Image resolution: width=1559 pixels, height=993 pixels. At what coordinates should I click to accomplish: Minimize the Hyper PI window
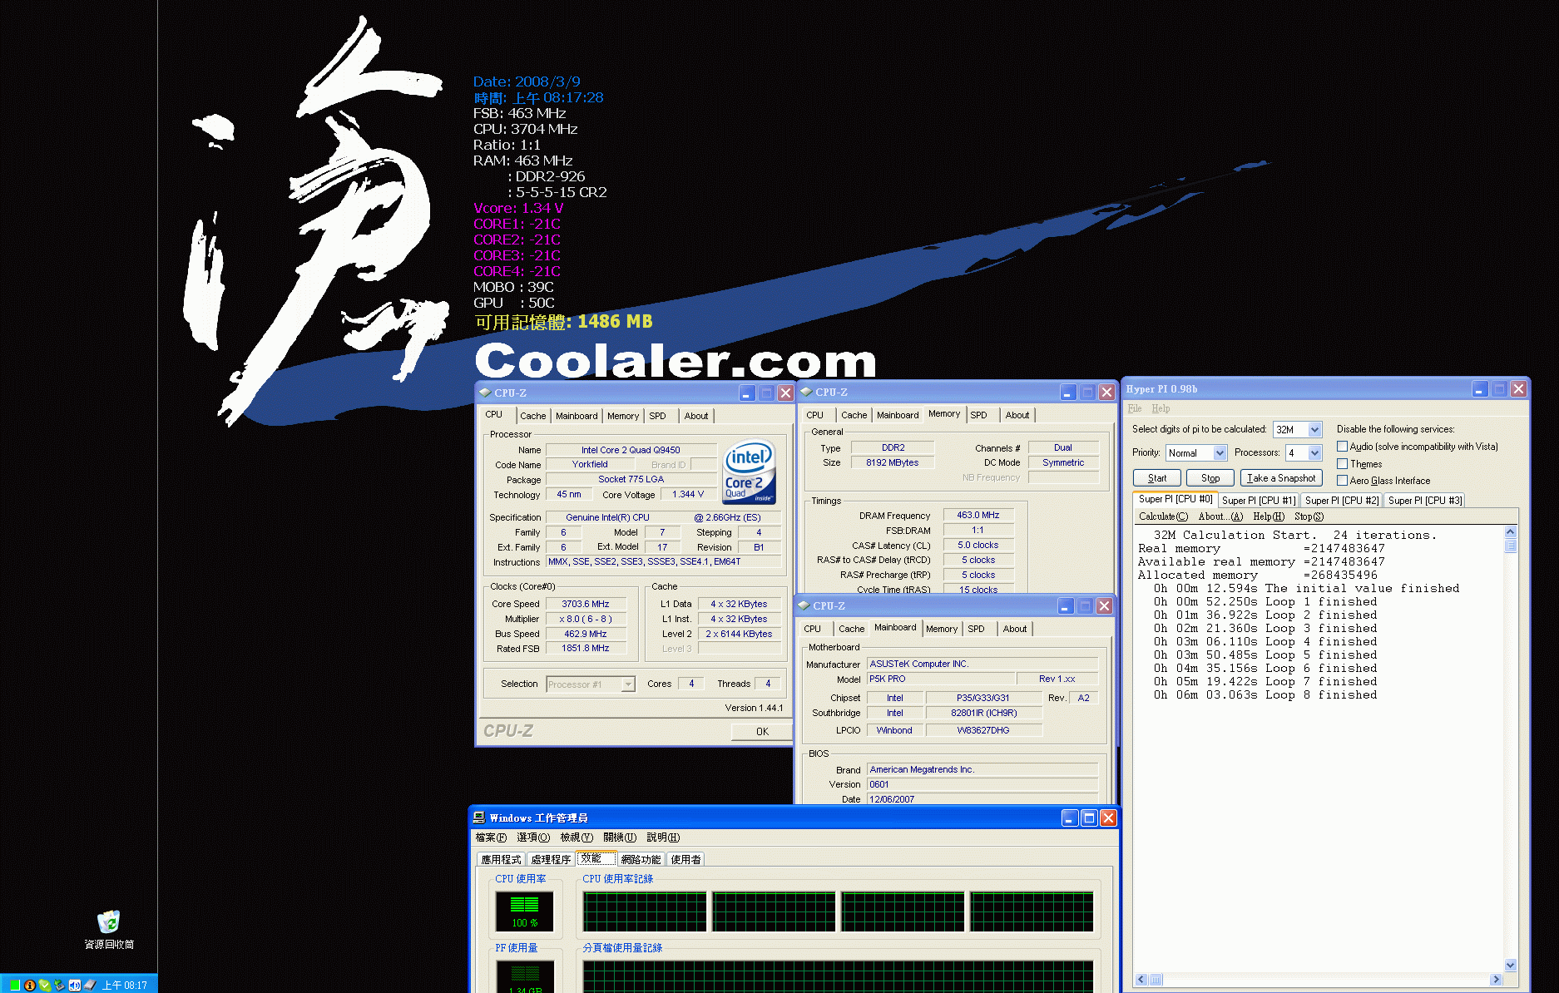click(x=1479, y=389)
